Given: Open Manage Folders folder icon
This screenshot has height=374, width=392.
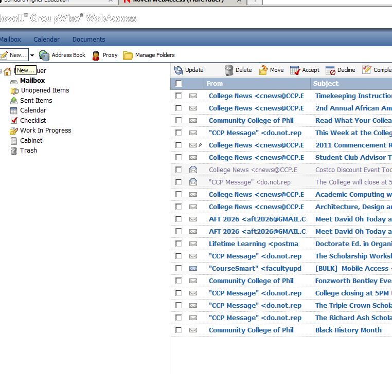Looking at the screenshot, I should (x=128, y=55).
